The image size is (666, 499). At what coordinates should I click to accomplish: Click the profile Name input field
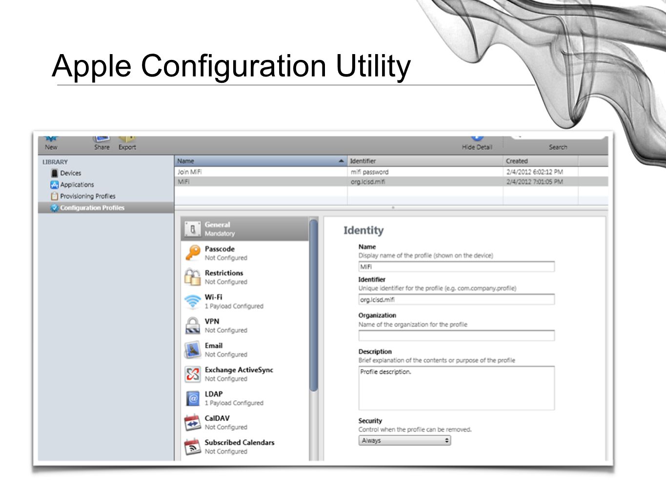click(x=456, y=267)
